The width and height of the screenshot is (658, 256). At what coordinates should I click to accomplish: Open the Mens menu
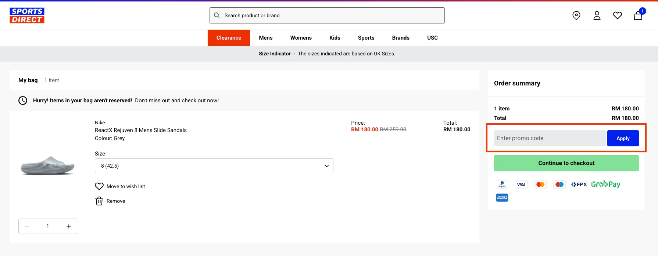point(266,38)
